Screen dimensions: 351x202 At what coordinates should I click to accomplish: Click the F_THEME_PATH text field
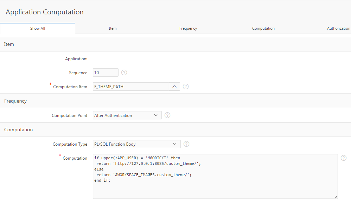tap(130, 86)
